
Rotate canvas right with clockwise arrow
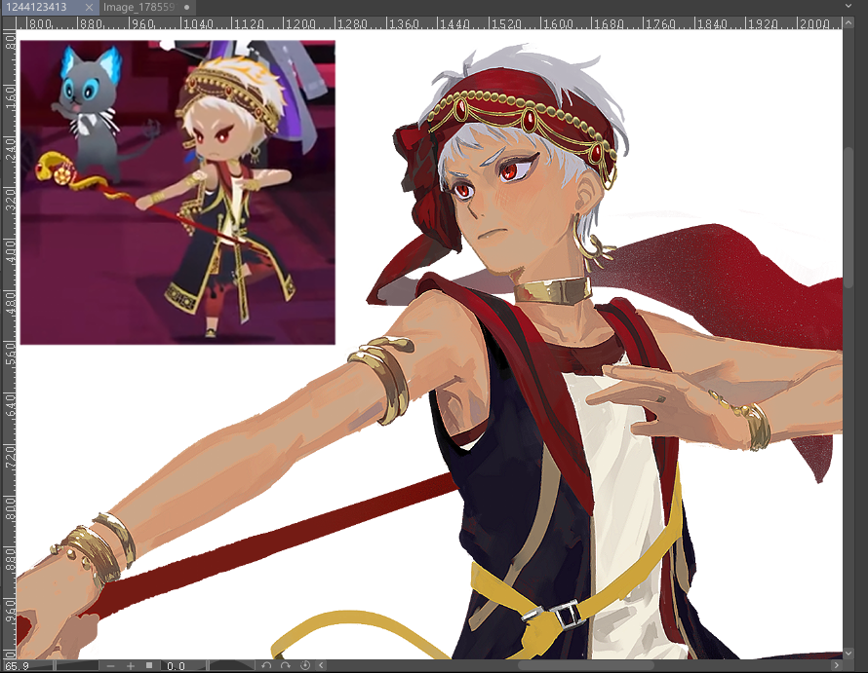tap(286, 666)
